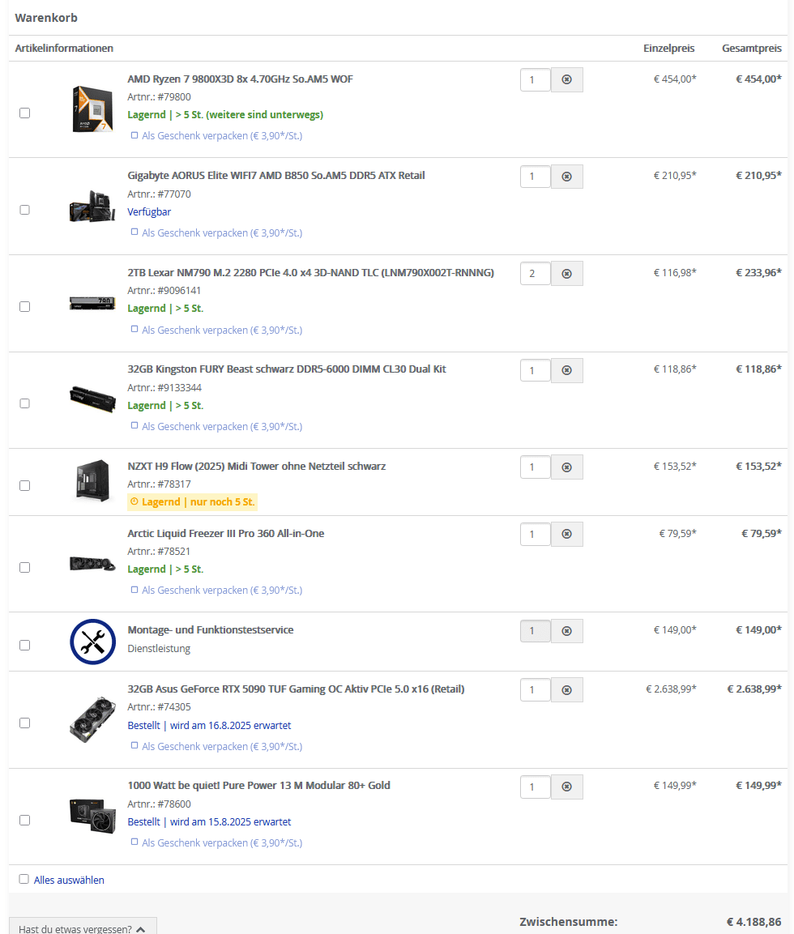This screenshot has width=794, height=934.
Task: Edit quantity field for Kingston FURY Beast
Action: coord(535,370)
